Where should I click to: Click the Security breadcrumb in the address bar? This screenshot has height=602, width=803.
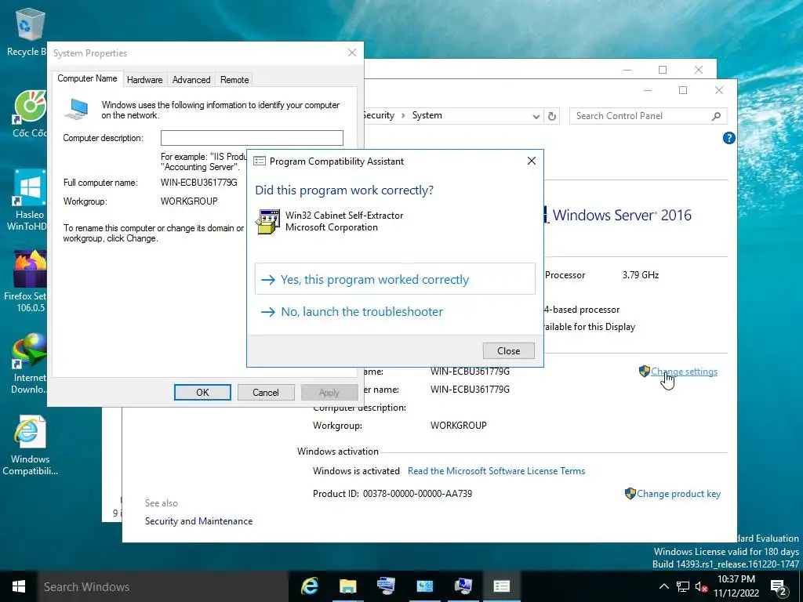pyautogui.click(x=379, y=116)
